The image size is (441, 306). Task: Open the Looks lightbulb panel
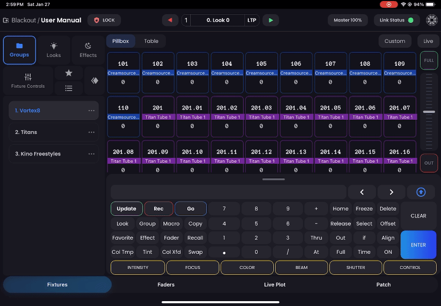[x=54, y=50]
